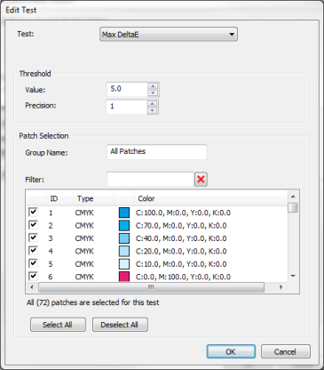Uncheck patch 2 checkbox
Screen dimensions: 324x370
click(33, 225)
